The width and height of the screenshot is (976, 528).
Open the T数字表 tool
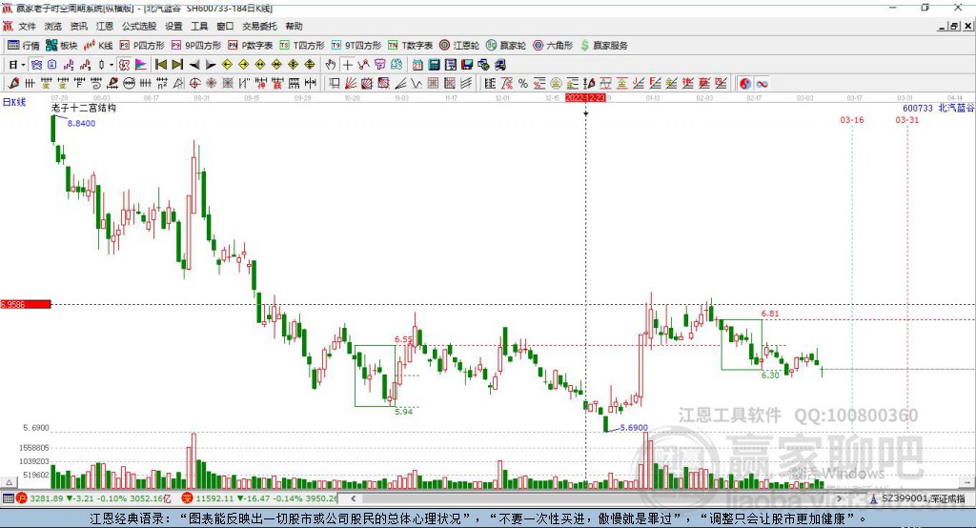pos(410,46)
